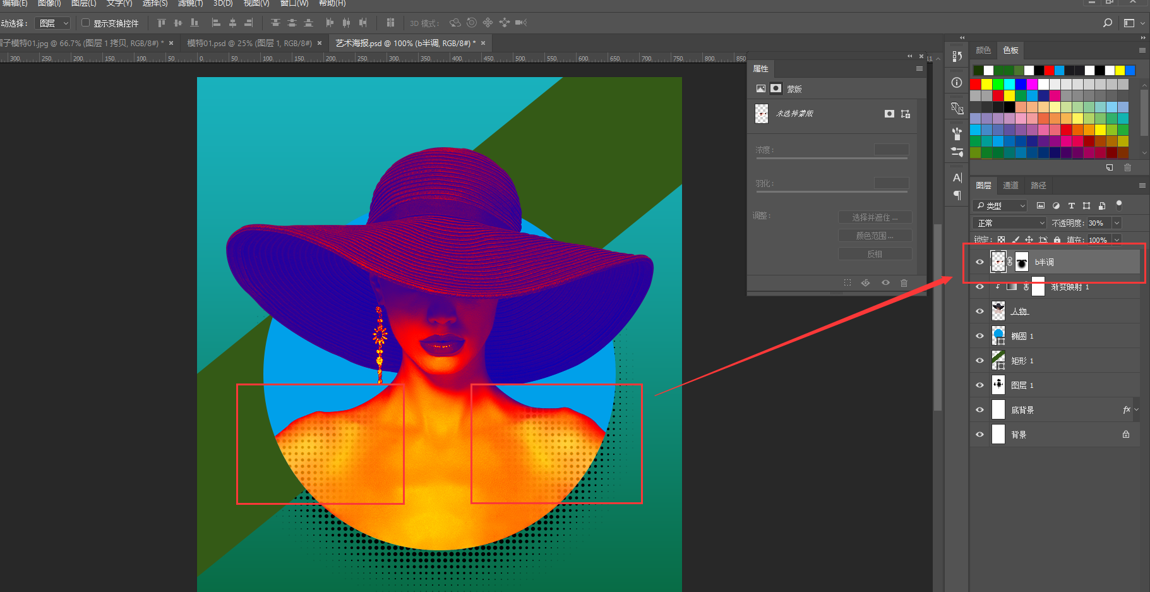Click the workspace switcher icon

pyautogui.click(x=1129, y=23)
